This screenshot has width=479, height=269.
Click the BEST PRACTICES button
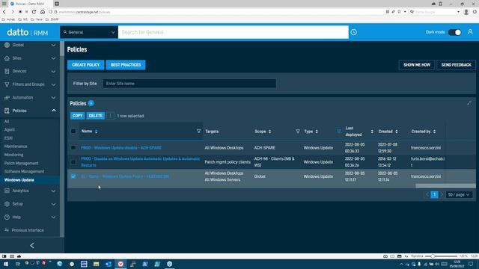click(x=126, y=65)
